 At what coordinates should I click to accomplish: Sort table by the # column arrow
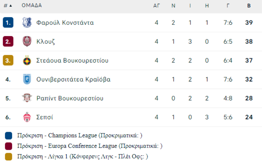tap(11, 6)
